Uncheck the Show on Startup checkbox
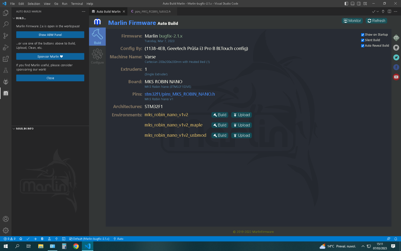The height and width of the screenshot is (251, 401). click(363, 35)
